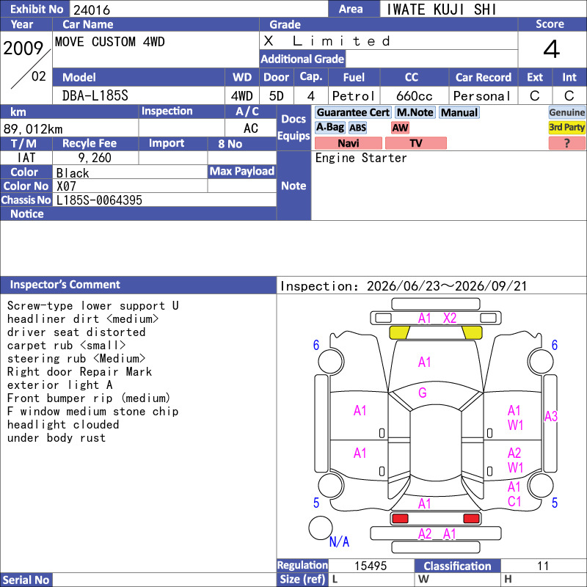The height and width of the screenshot is (587, 587).
Task: Click grade text X Limited
Action: pyautogui.click(x=327, y=41)
